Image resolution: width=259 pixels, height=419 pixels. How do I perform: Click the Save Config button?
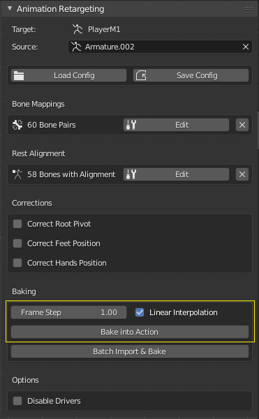[191, 75]
